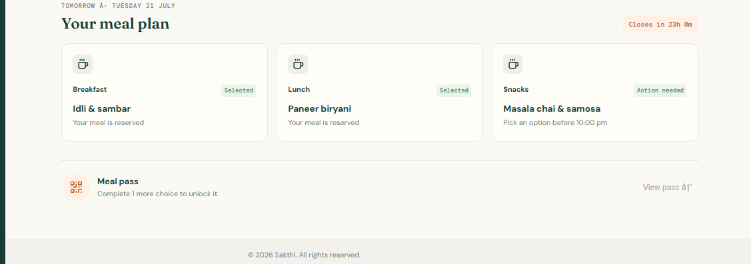Click the cup icon on Lunch card

point(298,64)
